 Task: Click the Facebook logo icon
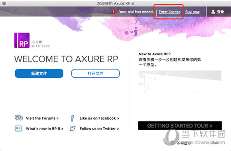tap(72, 118)
